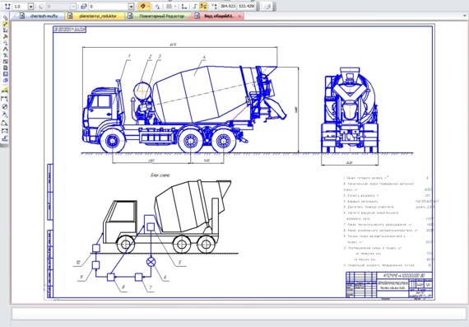Click the layers state icon beside layer field

[84, 7]
